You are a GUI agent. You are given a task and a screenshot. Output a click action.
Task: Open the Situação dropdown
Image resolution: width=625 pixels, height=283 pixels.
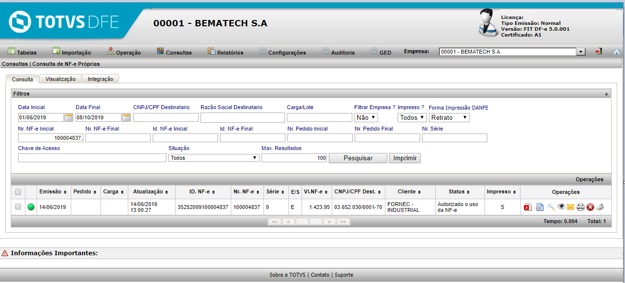[214, 158]
